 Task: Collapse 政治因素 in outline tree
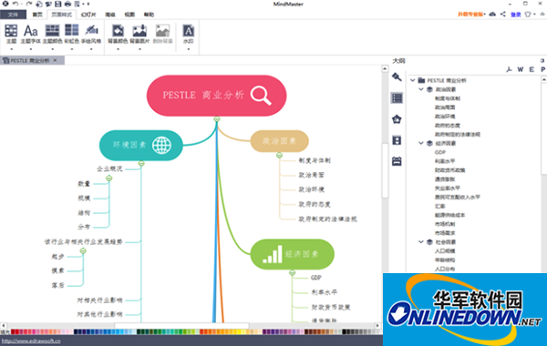pos(421,89)
